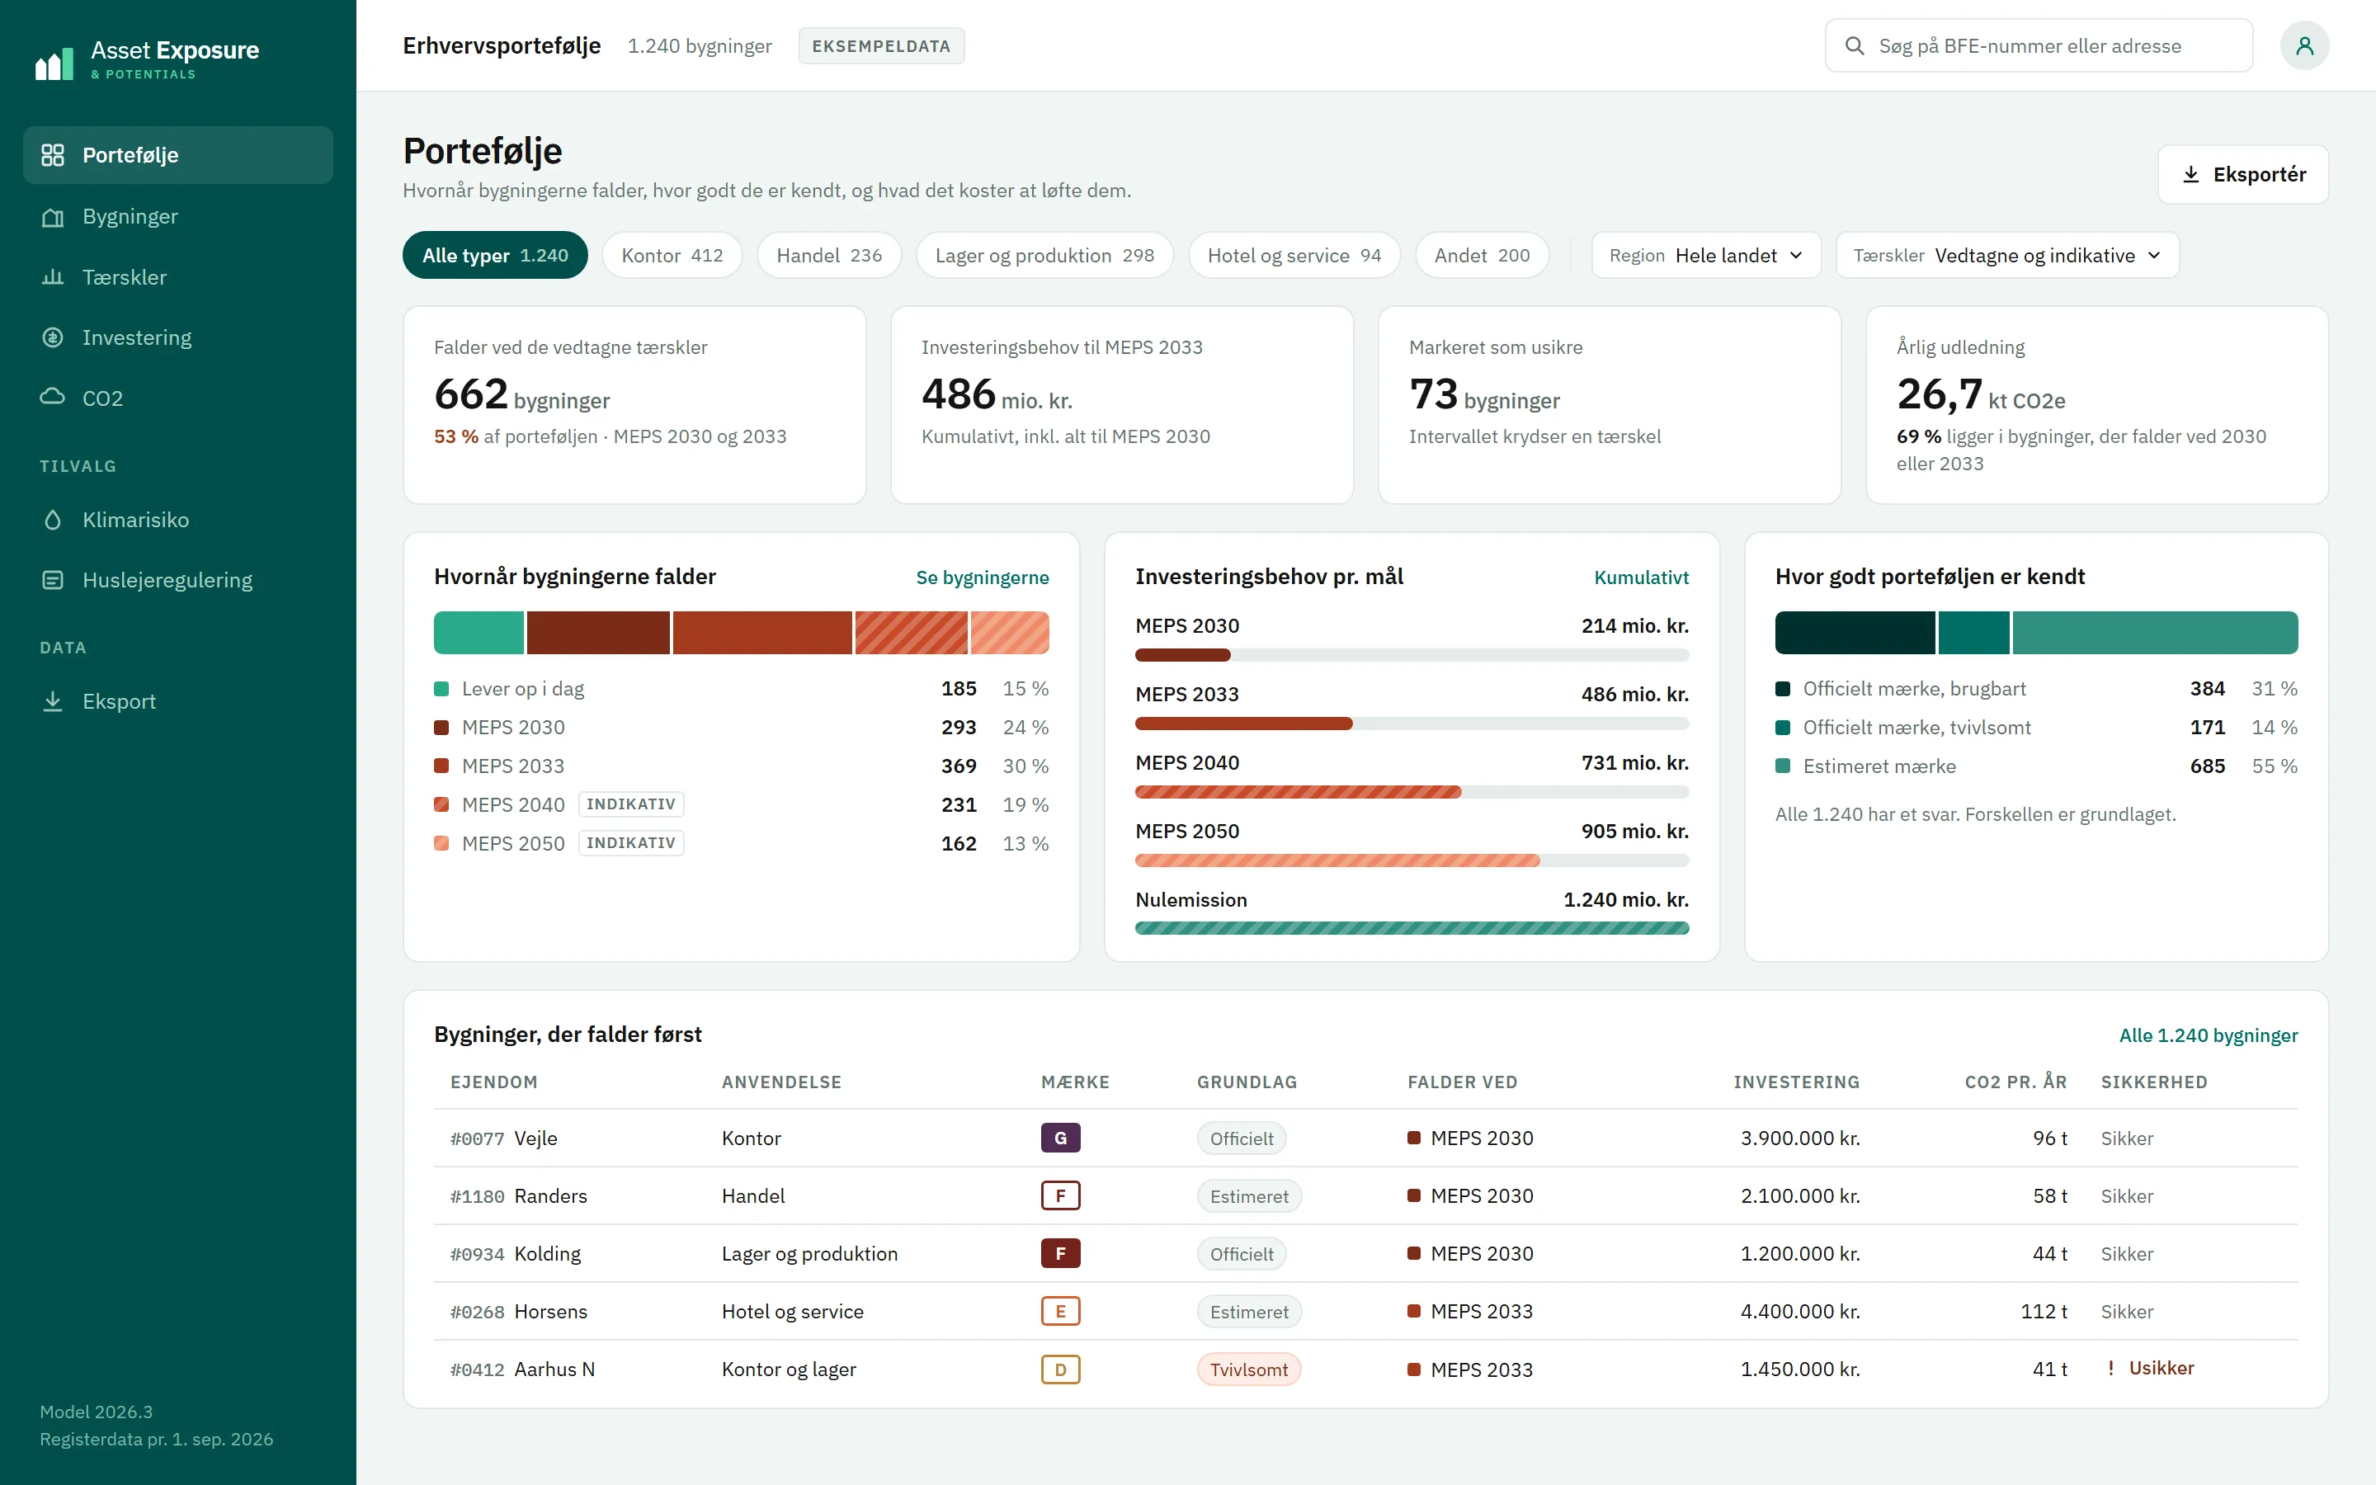Click the download icon on Eksportér button
2376x1485 pixels.
coord(2190,175)
